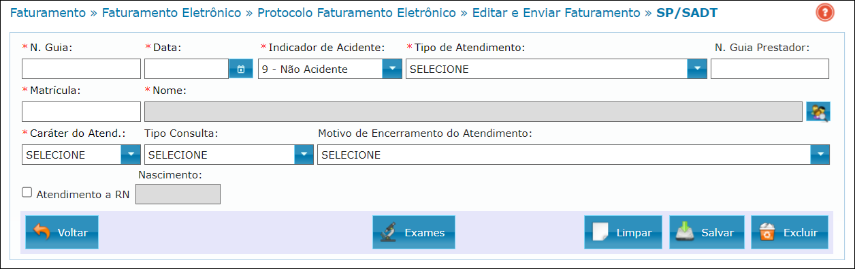Go to Faturamento Eletrônico breadcrumb
The image size is (855, 269).
(172, 13)
